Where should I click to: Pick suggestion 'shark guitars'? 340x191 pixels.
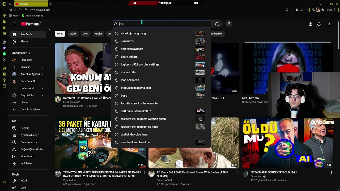point(161,57)
